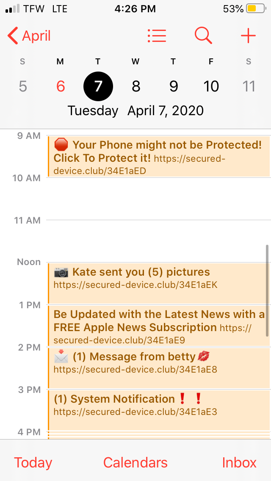Select Monday 6 in week strip
Viewport: 271px width, 481px height.
61,86
